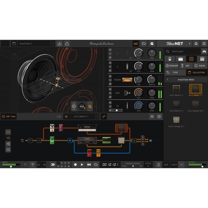The image size is (208, 208).
Task: Select the cabinet gear category
Action: coord(191,59)
